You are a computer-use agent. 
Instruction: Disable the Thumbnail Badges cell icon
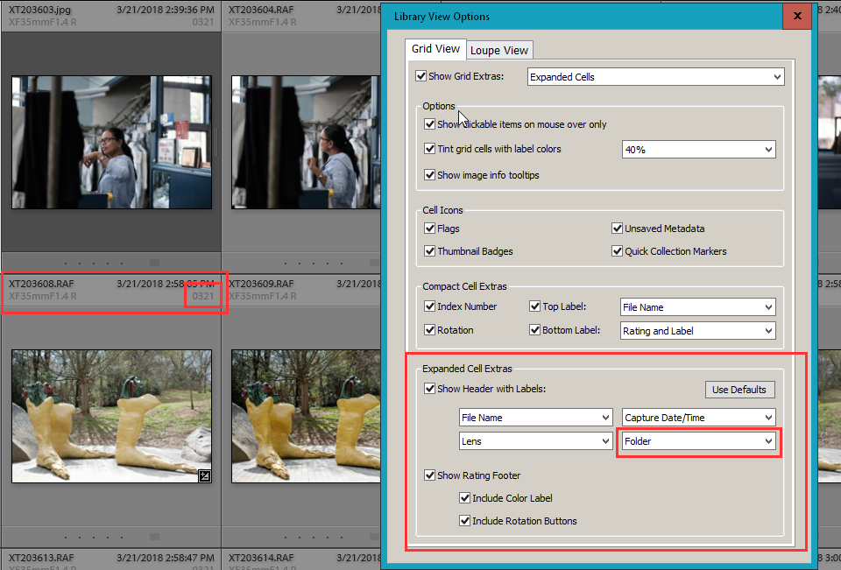(x=430, y=251)
